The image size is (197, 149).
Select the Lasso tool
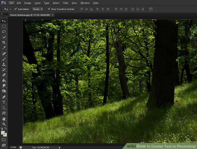tap(4, 32)
